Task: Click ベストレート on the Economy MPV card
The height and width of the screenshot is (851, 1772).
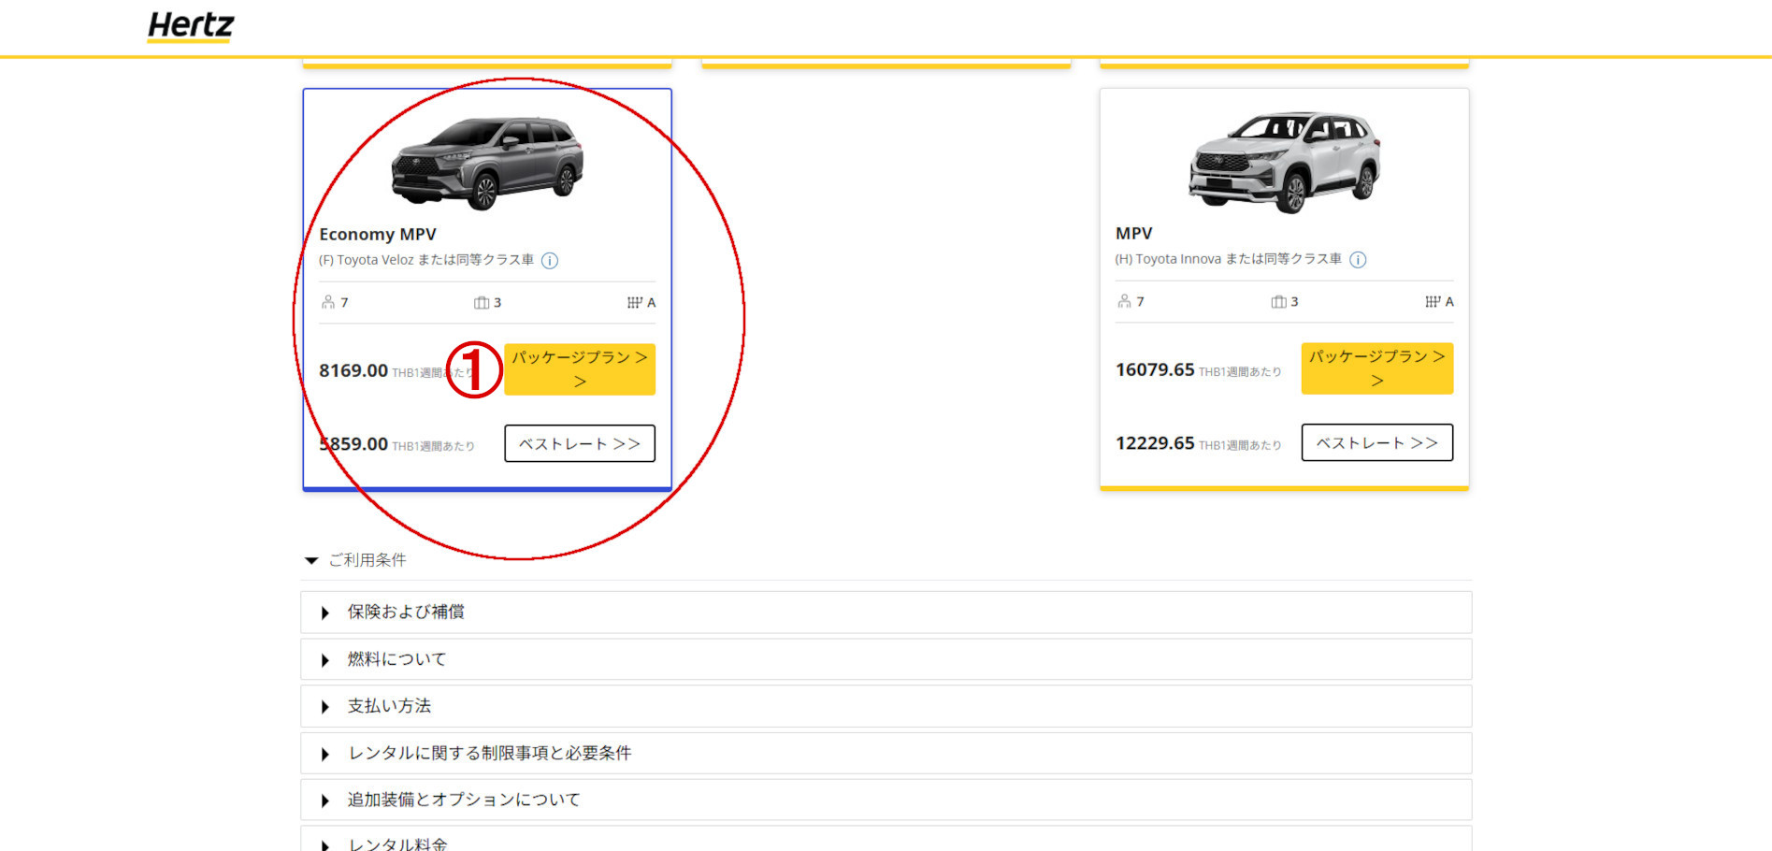Action: 579,442
